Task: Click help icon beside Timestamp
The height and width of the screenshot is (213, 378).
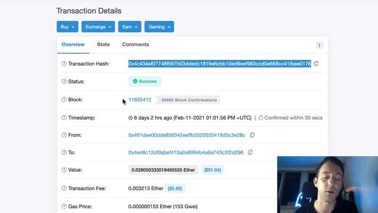Action: [x=64, y=118]
